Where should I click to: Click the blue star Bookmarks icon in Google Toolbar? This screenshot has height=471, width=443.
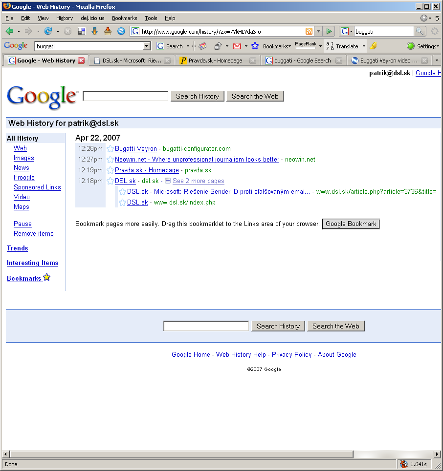255,46
